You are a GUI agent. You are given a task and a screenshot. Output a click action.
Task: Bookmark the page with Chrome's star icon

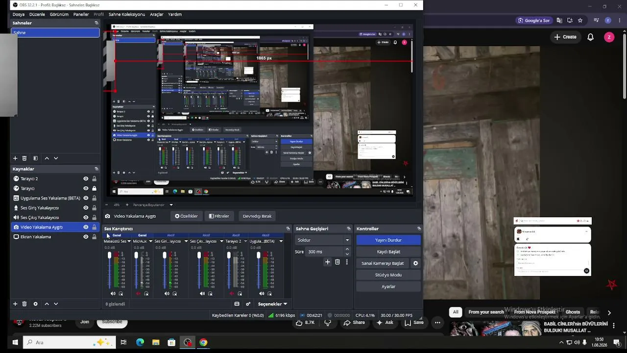580,21
